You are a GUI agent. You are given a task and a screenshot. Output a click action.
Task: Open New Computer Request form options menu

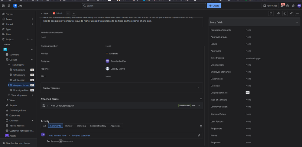tap(193, 105)
